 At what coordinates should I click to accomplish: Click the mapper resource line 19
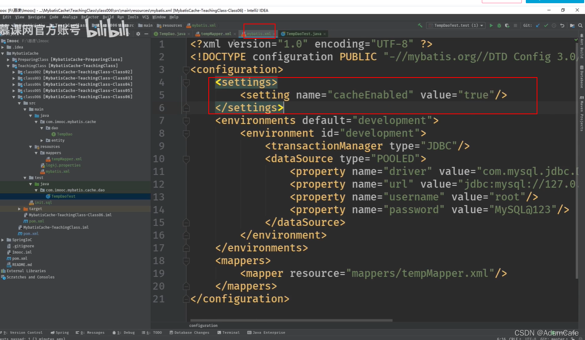pyautogui.click(x=373, y=274)
